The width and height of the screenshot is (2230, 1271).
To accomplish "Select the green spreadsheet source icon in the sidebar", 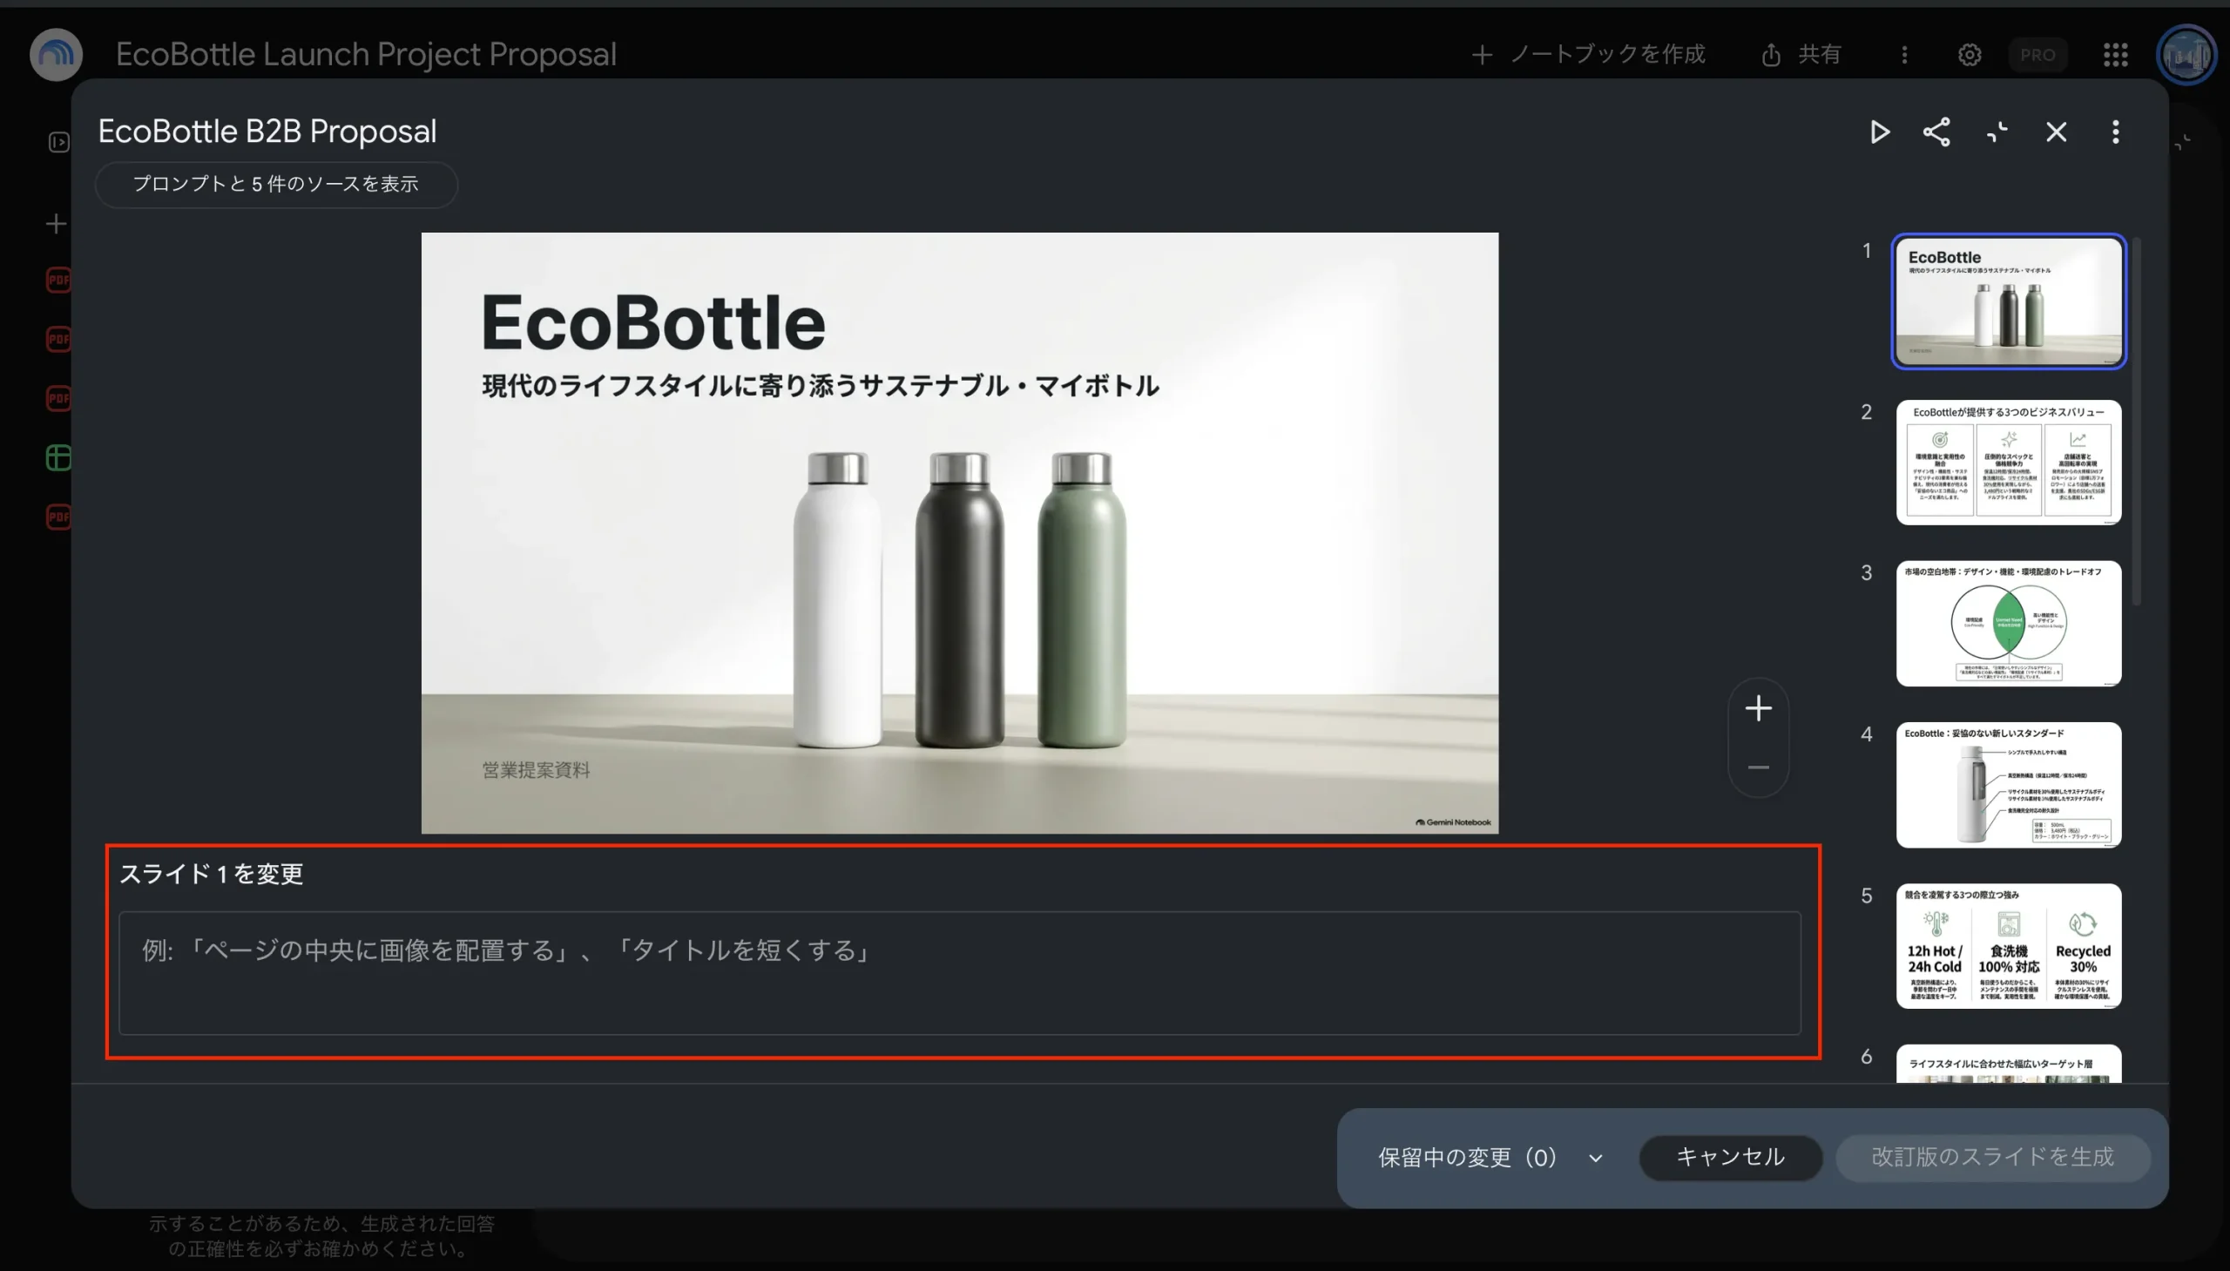I will tap(58, 457).
